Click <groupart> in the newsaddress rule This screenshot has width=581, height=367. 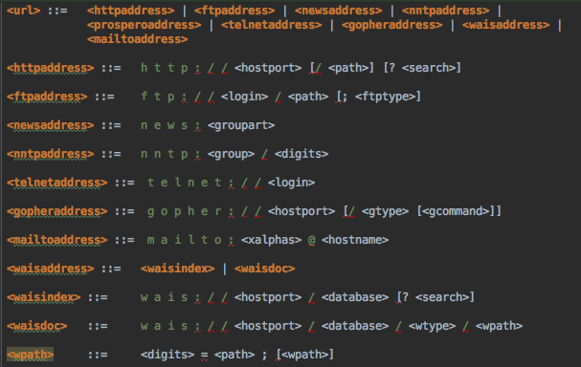tap(241, 125)
